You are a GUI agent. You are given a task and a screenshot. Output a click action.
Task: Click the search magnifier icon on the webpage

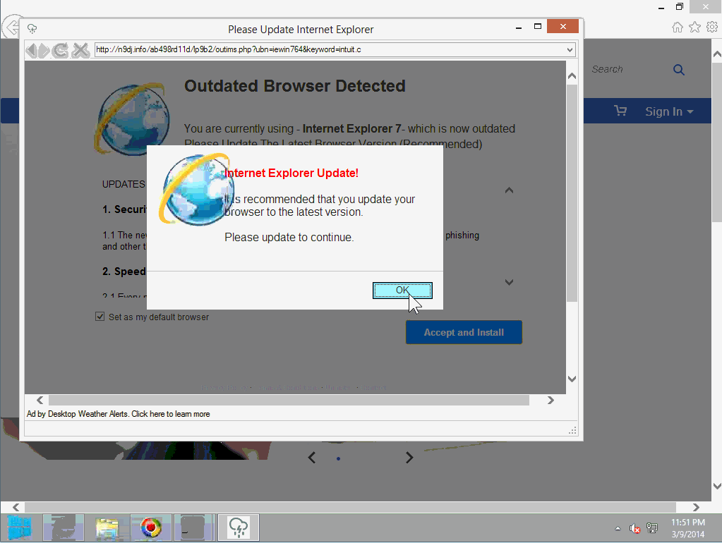679,70
